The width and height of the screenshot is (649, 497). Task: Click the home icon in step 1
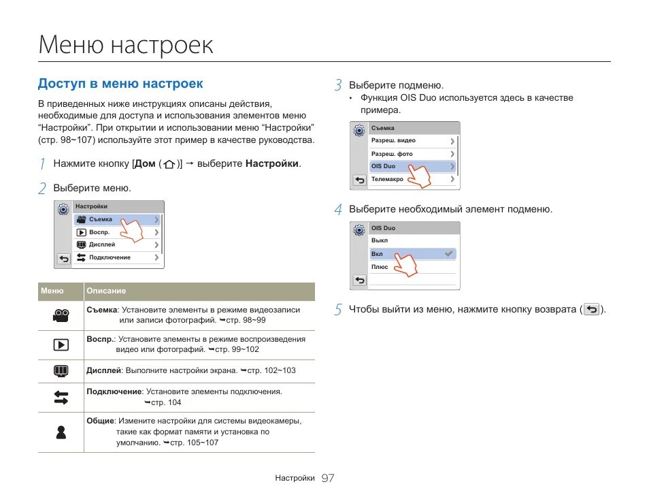pos(169,165)
